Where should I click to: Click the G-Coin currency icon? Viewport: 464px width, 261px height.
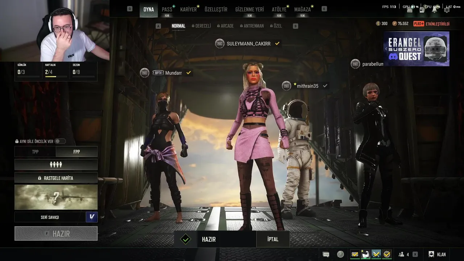(x=378, y=24)
